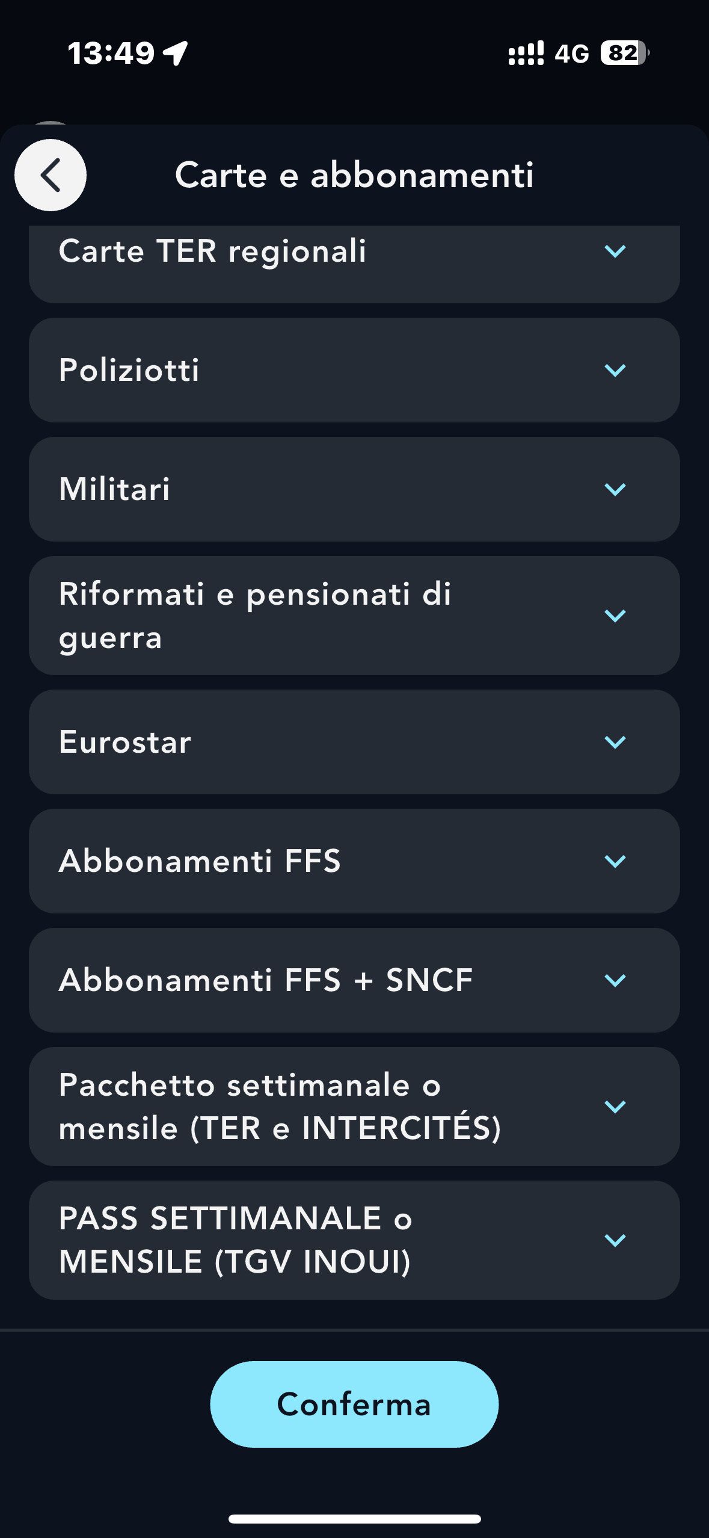This screenshot has height=1538, width=709.
Task: Select the Poliziotti category label
Action: (129, 370)
